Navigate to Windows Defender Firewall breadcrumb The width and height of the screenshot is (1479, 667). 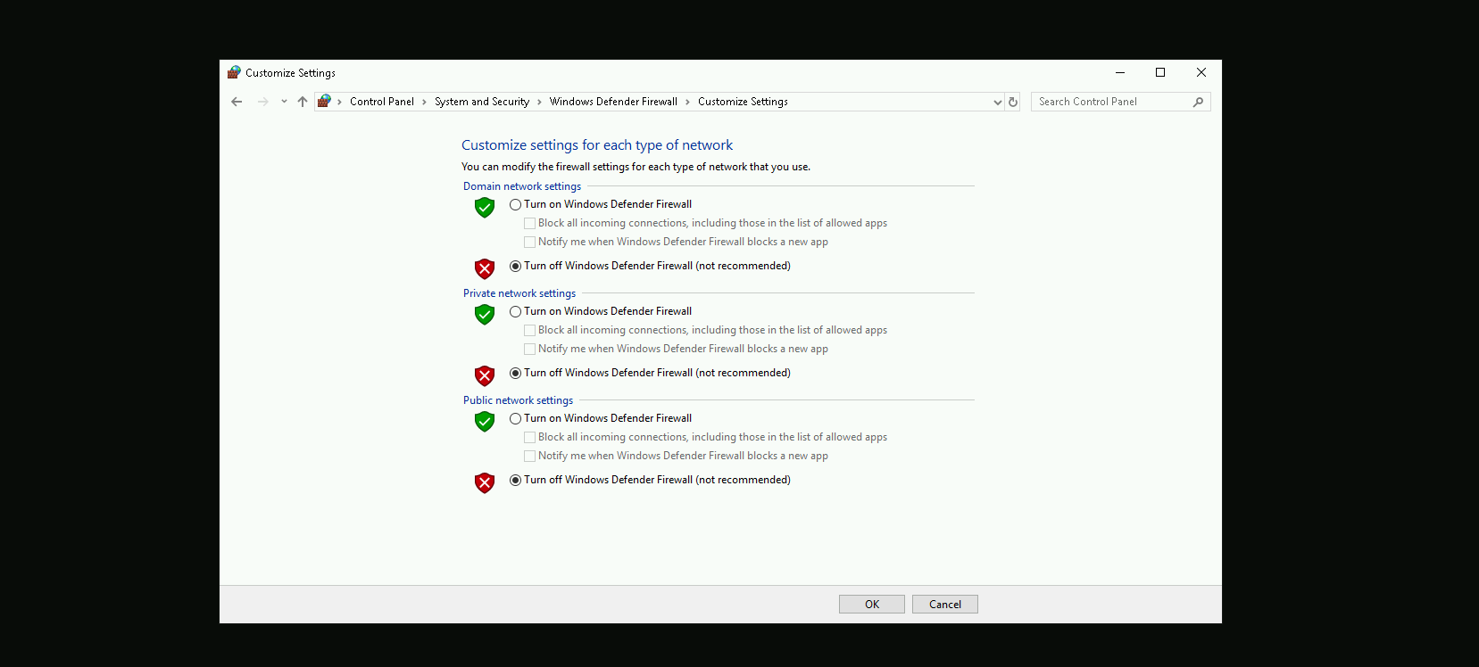tap(613, 102)
